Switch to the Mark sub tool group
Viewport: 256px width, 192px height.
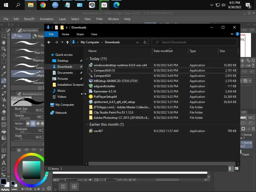pyautogui.click(x=38, y=36)
